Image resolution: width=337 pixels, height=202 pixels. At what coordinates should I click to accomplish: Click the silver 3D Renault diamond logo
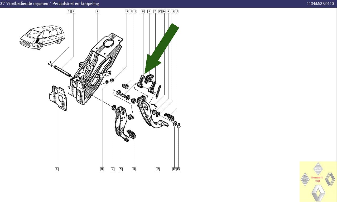(x=318, y=193)
